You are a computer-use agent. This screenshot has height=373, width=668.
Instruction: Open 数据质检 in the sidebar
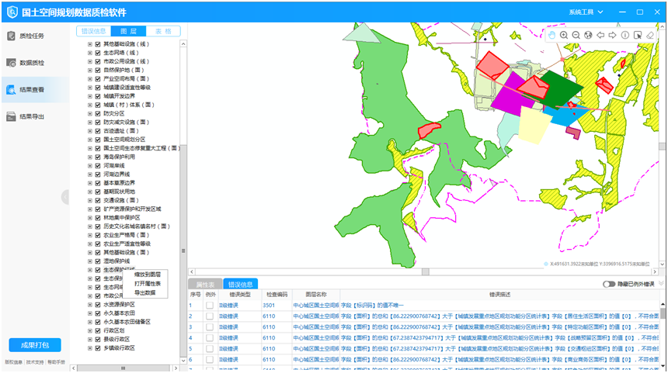pyautogui.click(x=35, y=63)
